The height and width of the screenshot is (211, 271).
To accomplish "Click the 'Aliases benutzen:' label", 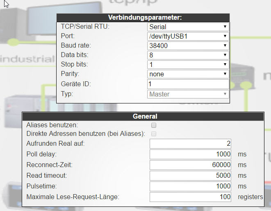I will [52, 125].
